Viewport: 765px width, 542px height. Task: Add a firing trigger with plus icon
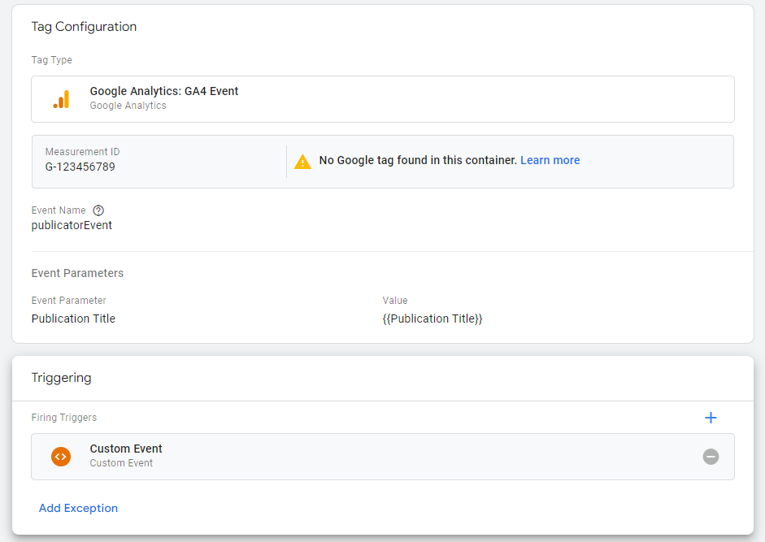coord(711,418)
